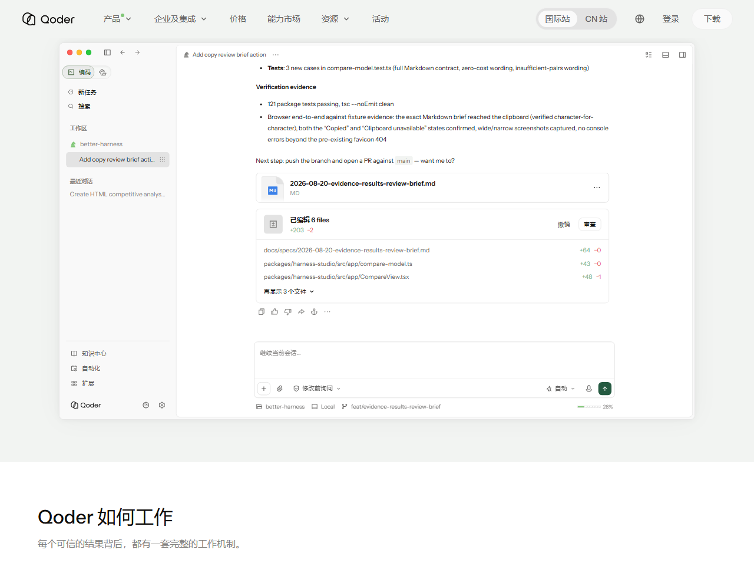Screen dimensions: 754x566
Task: Open the docs/specs review-brief.md changed file
Action: (x=347, y=251)
